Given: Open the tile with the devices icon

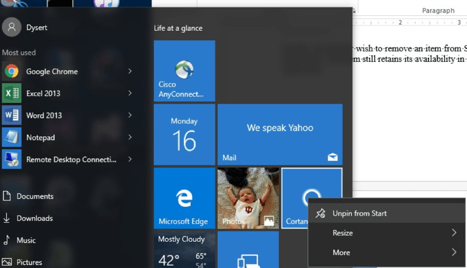Looking at the screenshot, I should [248, 249].
